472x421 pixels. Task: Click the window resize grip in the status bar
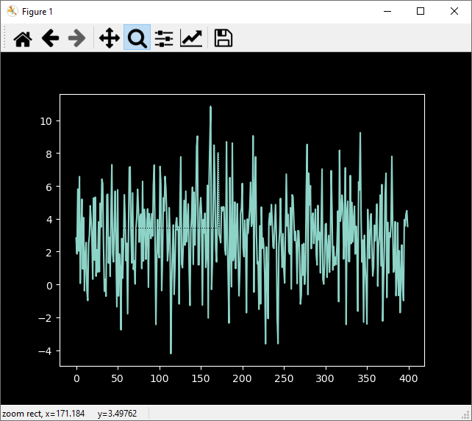coord(467,416)
